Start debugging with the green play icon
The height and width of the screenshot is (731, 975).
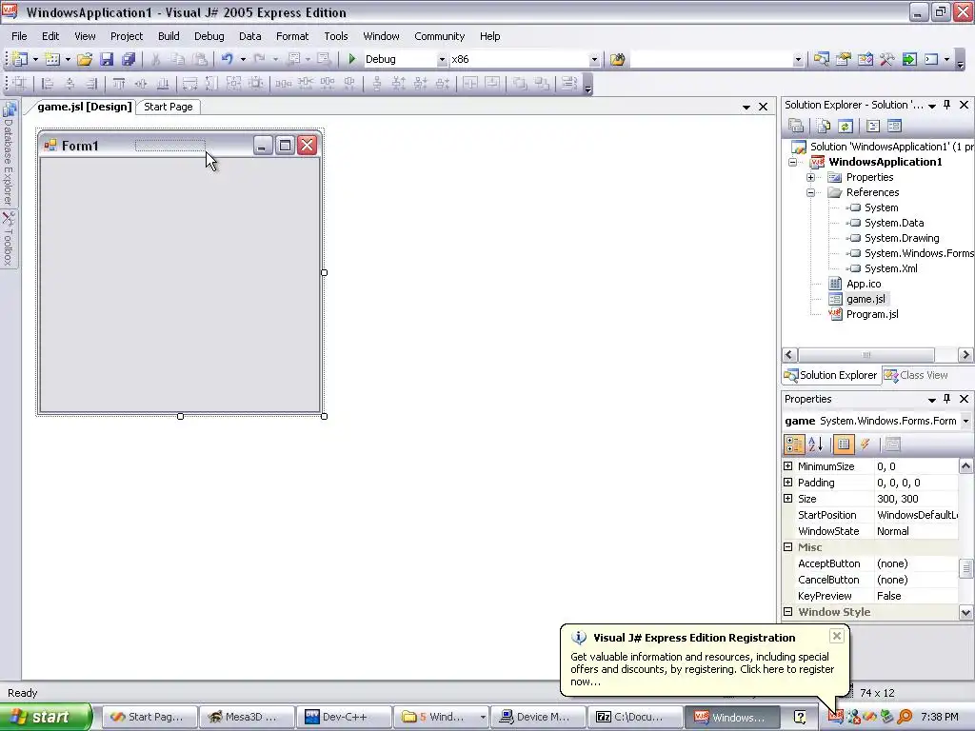click(352, 59)
